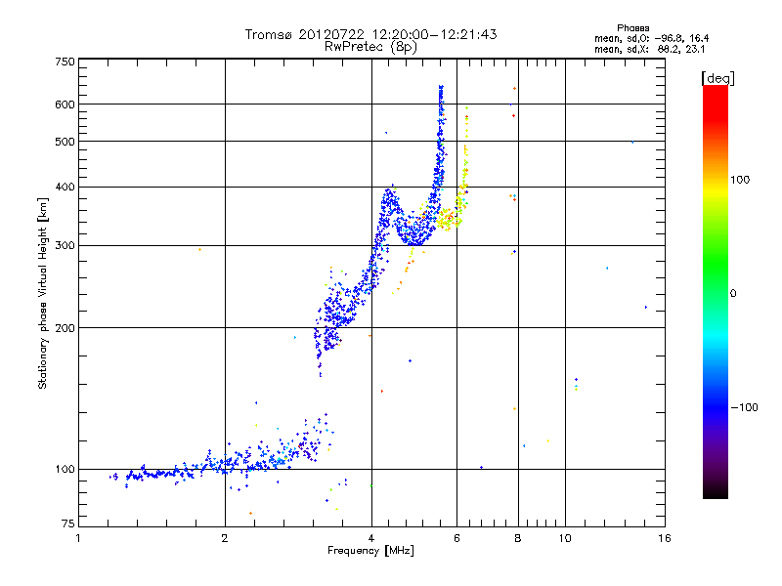The width and height of the screenshot is (782, 586).
Task: Click the 'Phases' header text
Action: pyautogui.click(x=632, y=28)
